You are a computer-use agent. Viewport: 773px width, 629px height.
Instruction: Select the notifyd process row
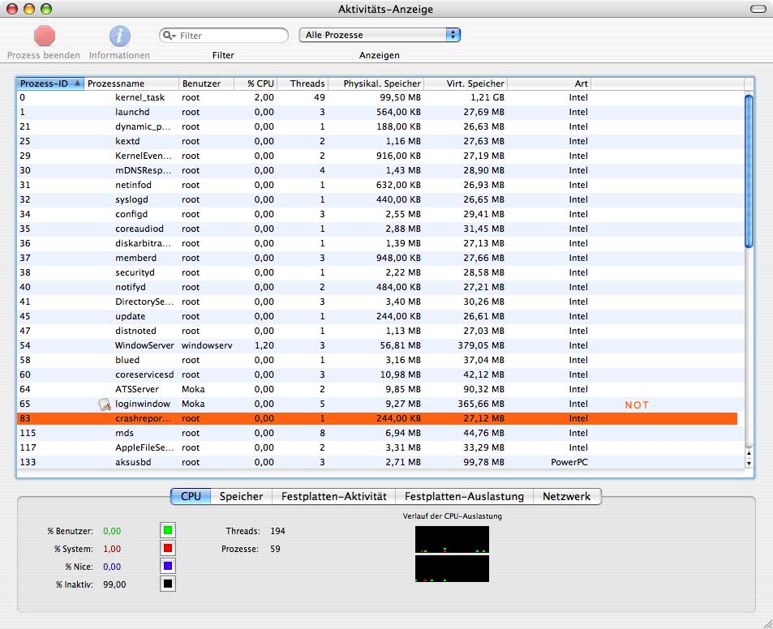coord(380,287)
